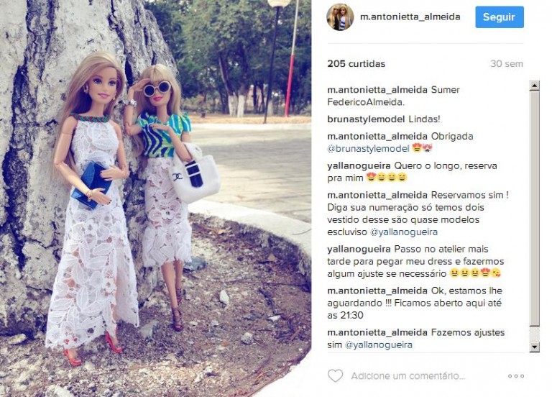This screenshot has width=552, height=397.
Task: Open m.antonietta_almeida from 'Ok, estamos lhe' comment
Action: (377, 291)
